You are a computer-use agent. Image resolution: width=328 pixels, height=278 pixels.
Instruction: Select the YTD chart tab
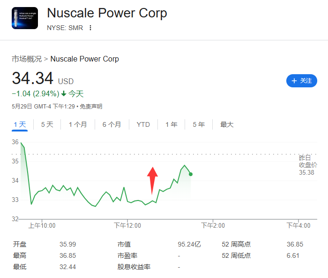pyautogui.click(x=143, y=124)
